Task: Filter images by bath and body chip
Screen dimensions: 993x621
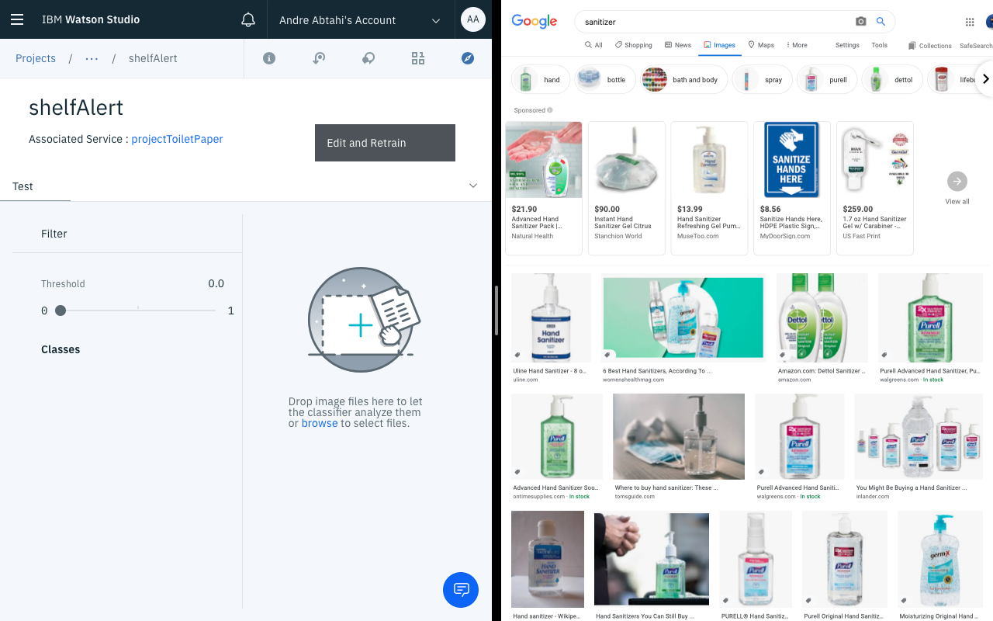Action: tap(684, 79)
